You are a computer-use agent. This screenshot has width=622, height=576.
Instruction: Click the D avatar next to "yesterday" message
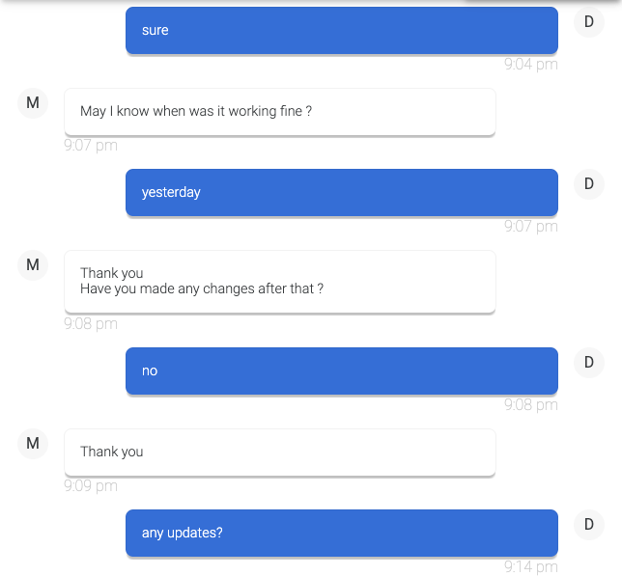[x=589, y=183]
